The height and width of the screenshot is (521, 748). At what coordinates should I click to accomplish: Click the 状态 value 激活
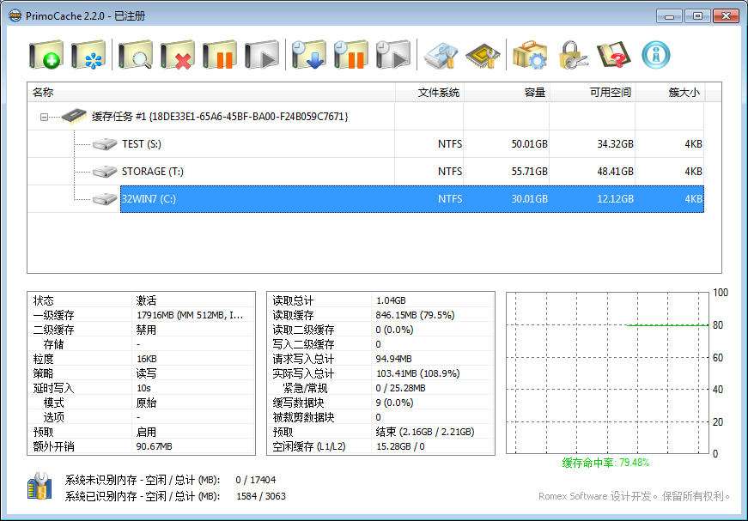click(x=147, y=300)
